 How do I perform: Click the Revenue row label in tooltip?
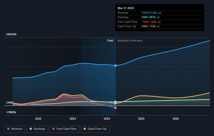click(123, 13)
